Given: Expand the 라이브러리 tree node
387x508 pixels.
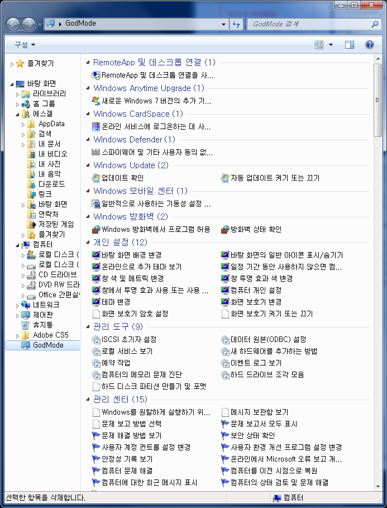Looking at the screenshot, I should click(17, 94).
